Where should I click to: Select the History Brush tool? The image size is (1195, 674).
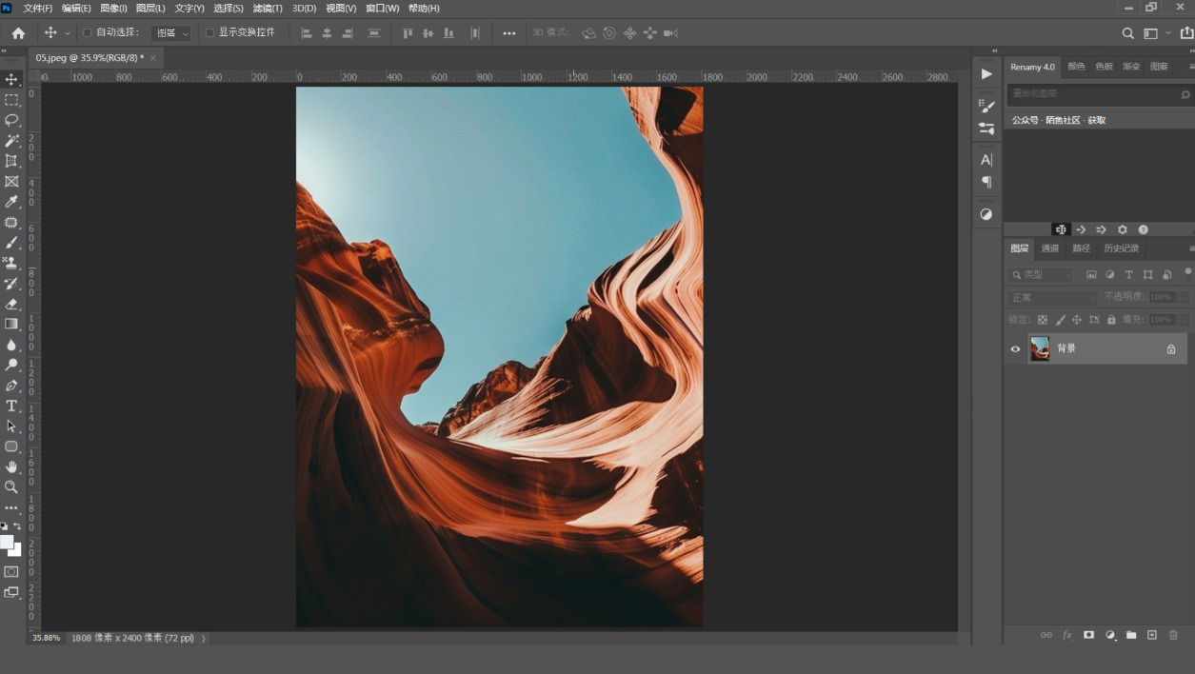(x=11, y=284)
